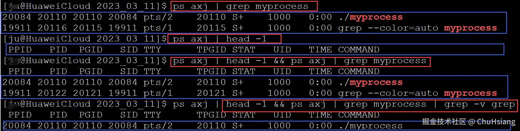Click 'pts/1' in the row with PID 20116

[158, 28]
